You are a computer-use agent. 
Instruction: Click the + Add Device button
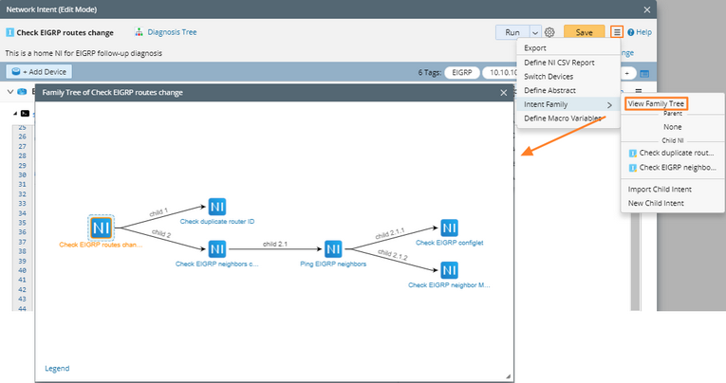click(x=39, y=72)
